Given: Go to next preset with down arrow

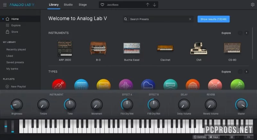Looking at the screenshot, I should (x=155, y=5).
